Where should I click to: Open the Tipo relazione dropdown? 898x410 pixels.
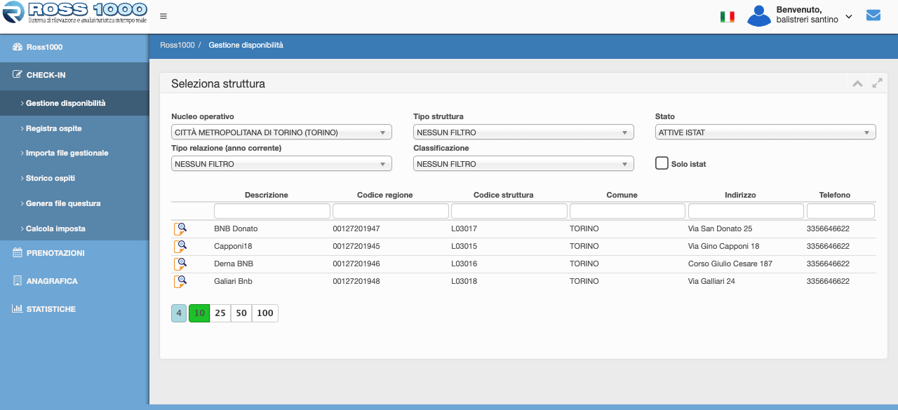coord(281,163)
